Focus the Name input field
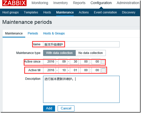 pyautogui.click(x=81, y=44)
